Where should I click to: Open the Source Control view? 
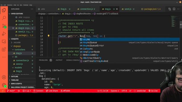coord(4,26)
